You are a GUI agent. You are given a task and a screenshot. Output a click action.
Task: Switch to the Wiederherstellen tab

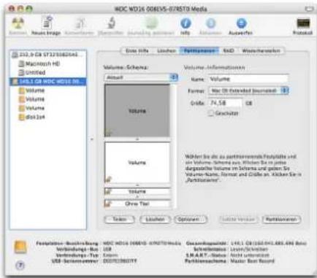coord(261,51)
